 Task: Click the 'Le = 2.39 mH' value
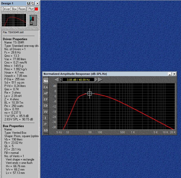13,96
